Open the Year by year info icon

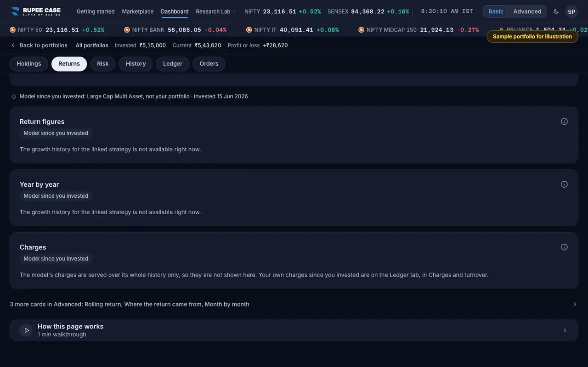pyautogui.click(x=564, y=184)
